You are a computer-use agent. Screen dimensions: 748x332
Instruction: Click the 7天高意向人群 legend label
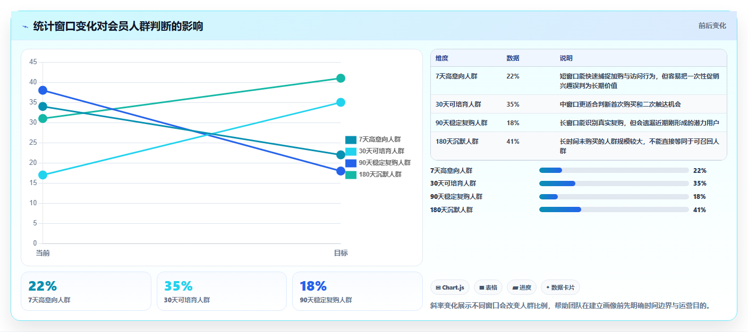coord(380,140)
